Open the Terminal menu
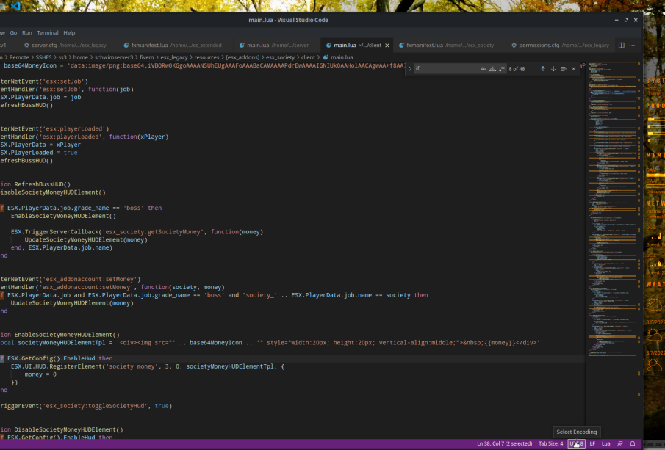The image size is (665, 450). [48, 33]
